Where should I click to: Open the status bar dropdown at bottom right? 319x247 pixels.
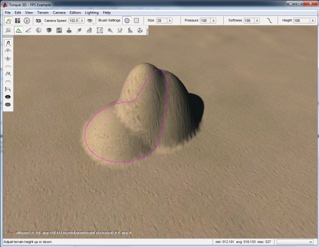[311, 242]
